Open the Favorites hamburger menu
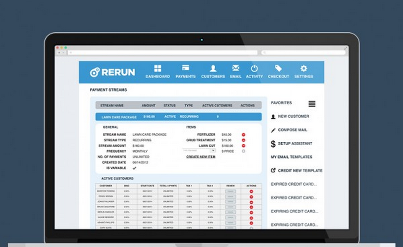The width and height of the screenshot is (403, 247). 312,104
